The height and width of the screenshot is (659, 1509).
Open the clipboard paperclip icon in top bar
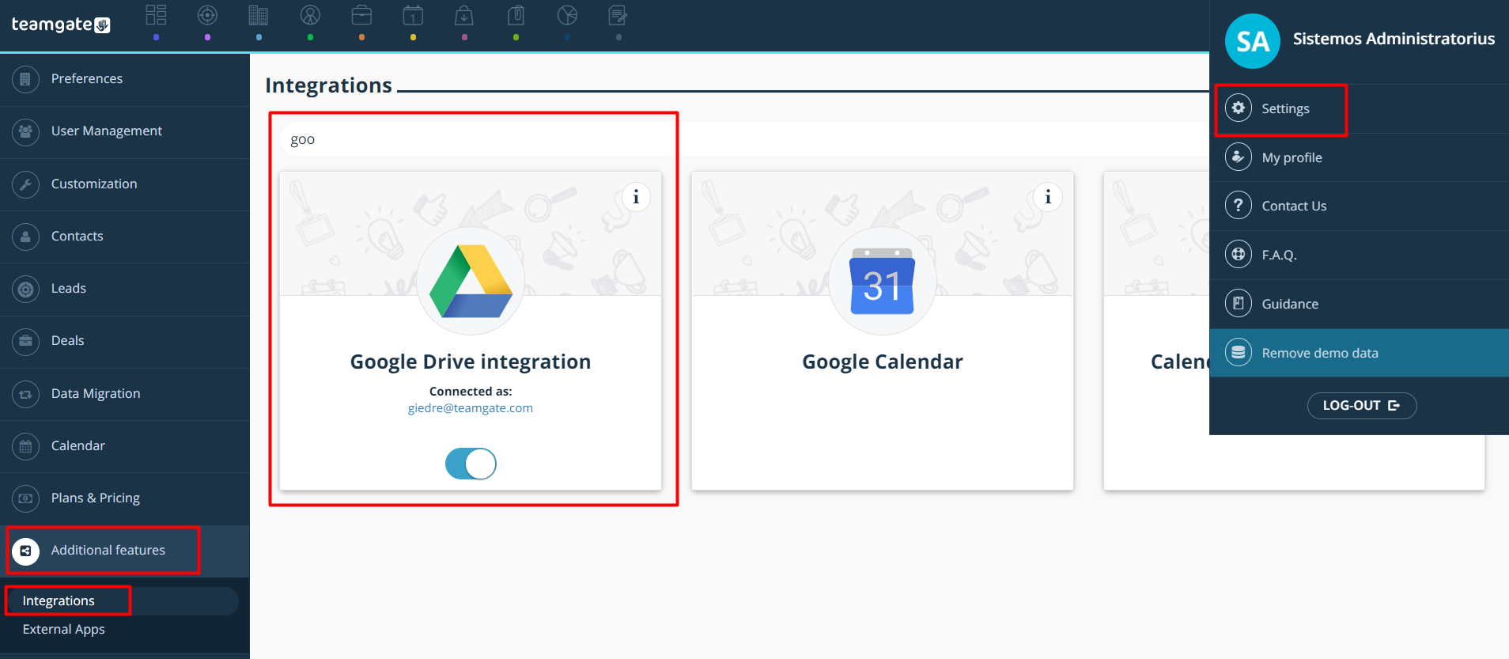tap(516, 15)
